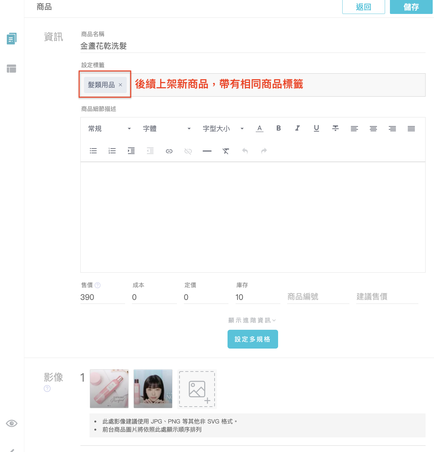
Task: Remove the 髮類用品 tag
Action: 120,85
